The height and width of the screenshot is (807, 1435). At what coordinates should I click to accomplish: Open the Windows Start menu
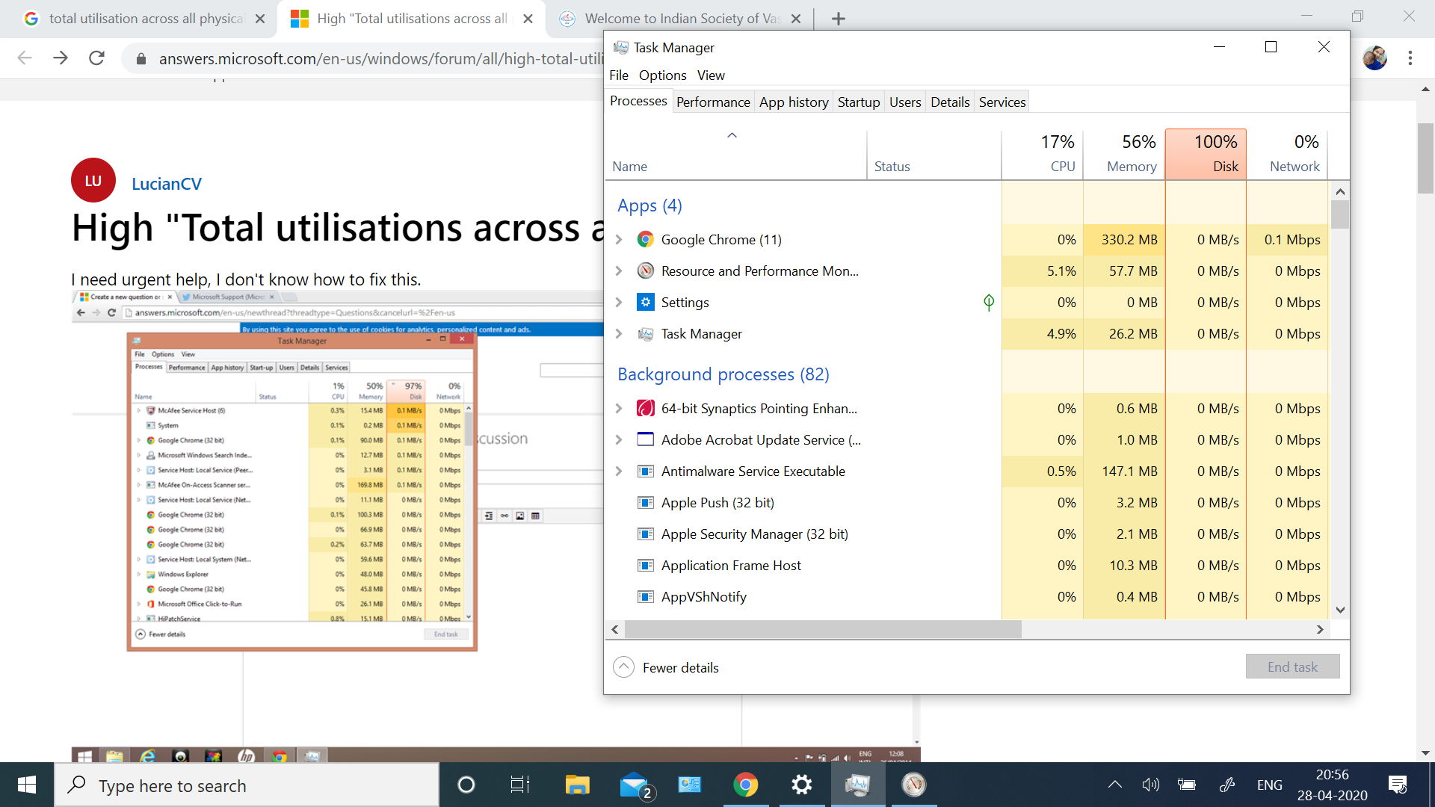coord(27,785)
